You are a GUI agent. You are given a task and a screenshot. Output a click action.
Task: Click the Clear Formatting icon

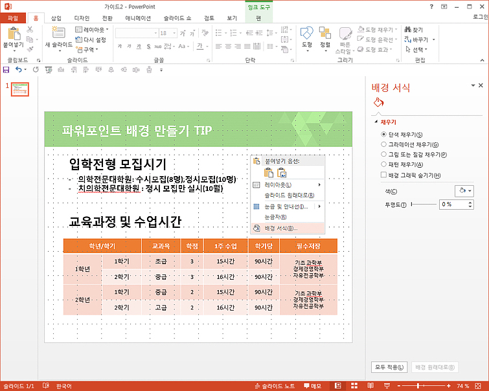(x=205, y=32)
